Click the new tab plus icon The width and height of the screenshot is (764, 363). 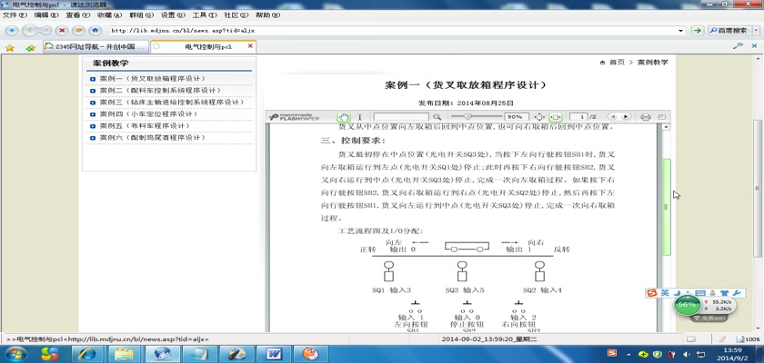point(11,30)
